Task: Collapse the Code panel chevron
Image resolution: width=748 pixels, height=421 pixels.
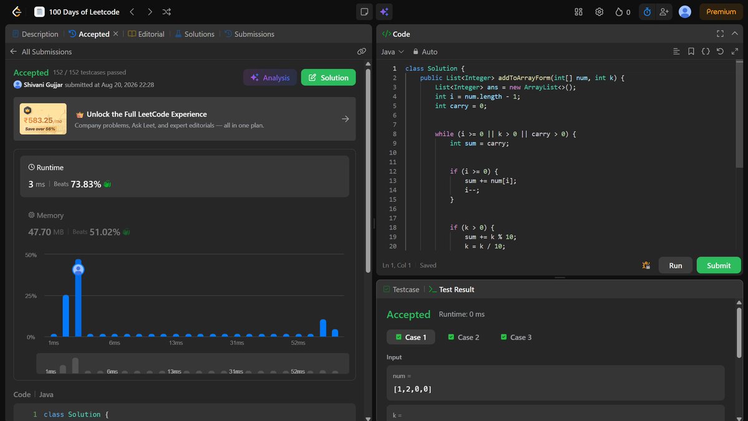Action: [735, 34]
